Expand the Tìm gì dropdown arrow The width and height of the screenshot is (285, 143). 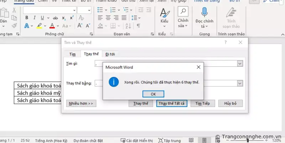240,63
